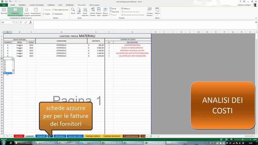The image size is (258, 145).
Task: Click Disponi tutto
Action: click(99, 12)
